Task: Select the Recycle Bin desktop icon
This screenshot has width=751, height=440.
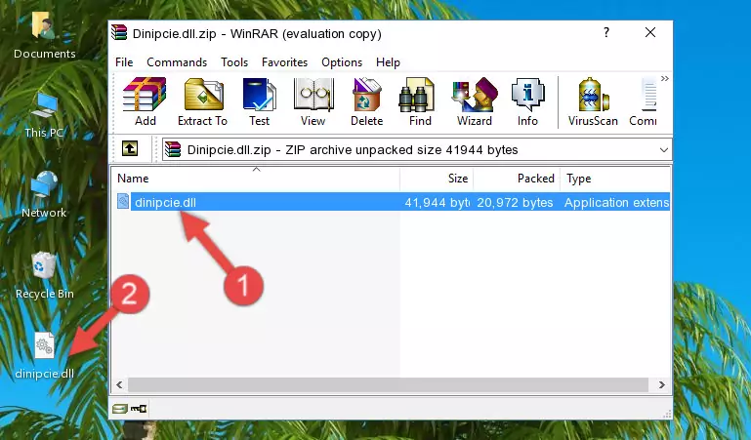Action: pos(45,276)
